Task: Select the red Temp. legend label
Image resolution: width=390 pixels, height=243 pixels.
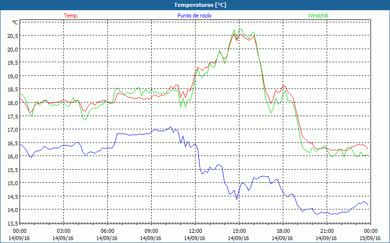Action: pos(71,16)
